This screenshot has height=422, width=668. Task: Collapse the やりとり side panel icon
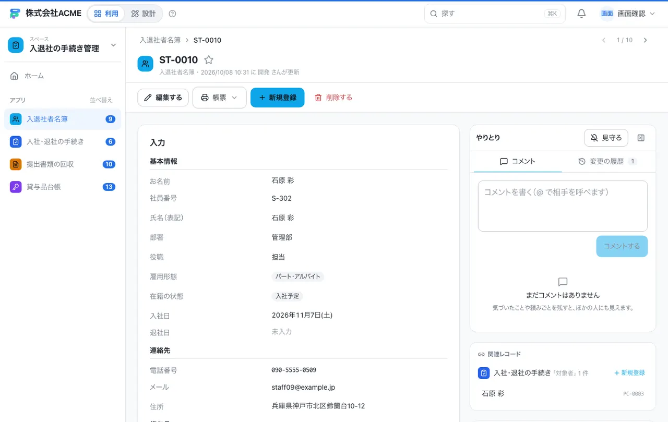click(x=641, y=138)
